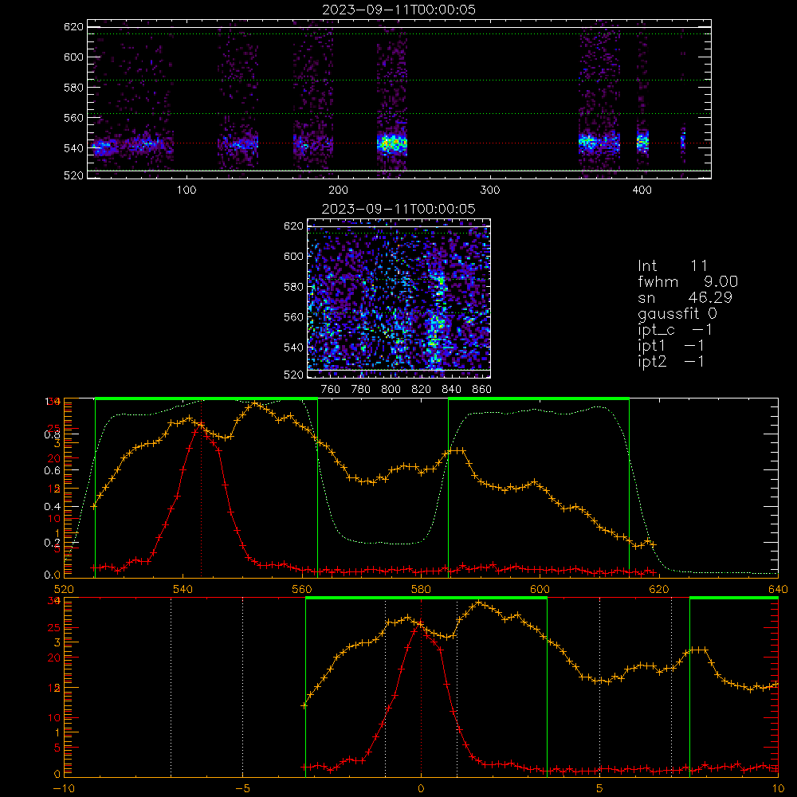
Task: Click the red curve peak in third plot
Action: coord(201,424)
